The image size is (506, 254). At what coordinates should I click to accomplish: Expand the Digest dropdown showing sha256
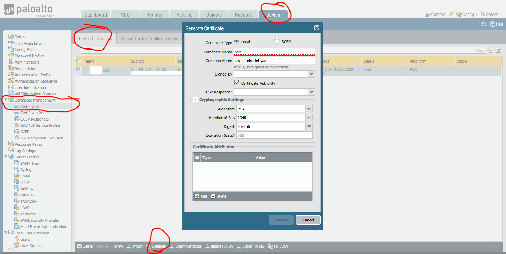click(x=309, y=126)
